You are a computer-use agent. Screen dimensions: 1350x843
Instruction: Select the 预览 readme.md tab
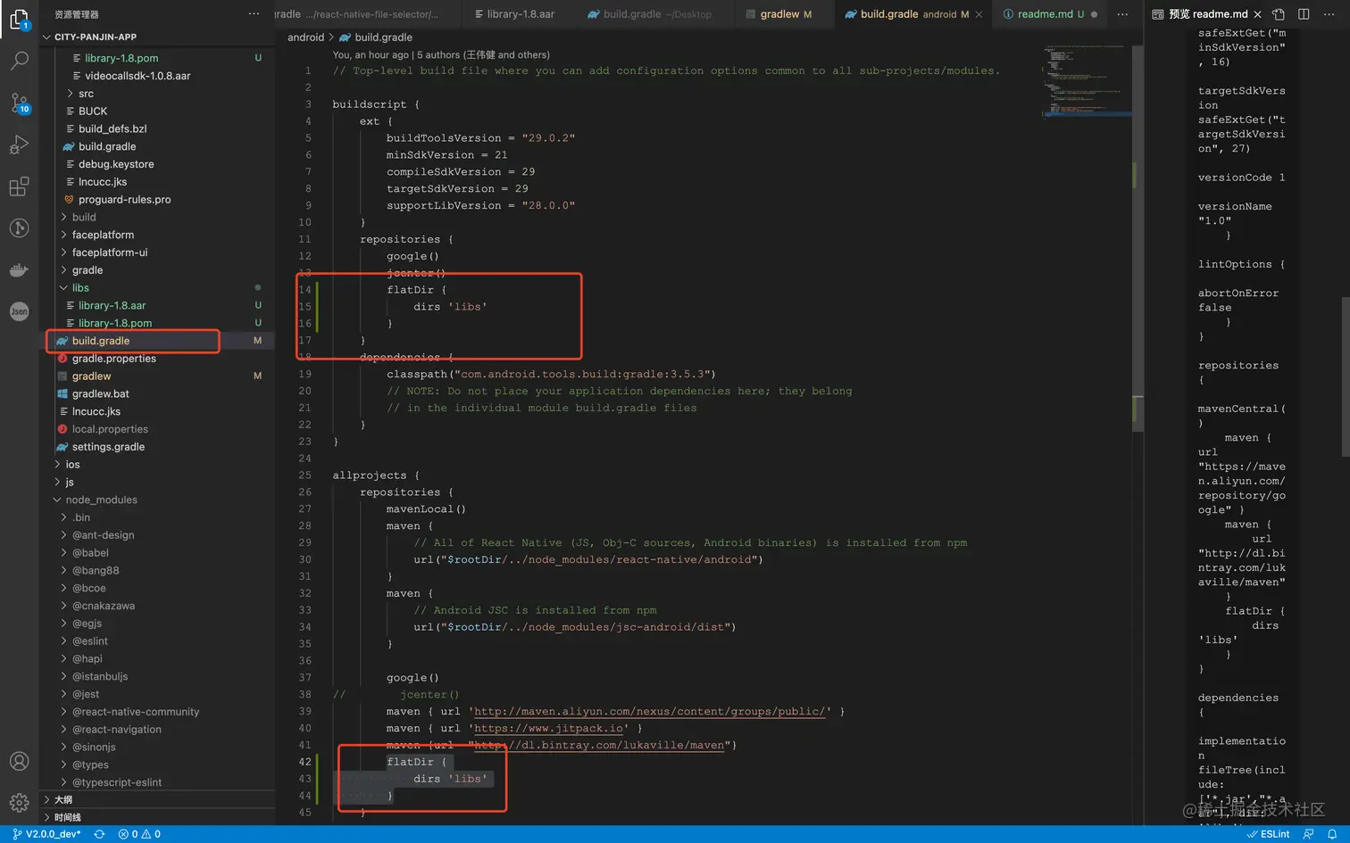tap(1208, 14)
